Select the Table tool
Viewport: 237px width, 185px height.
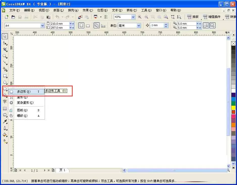(x=5, y=108)
